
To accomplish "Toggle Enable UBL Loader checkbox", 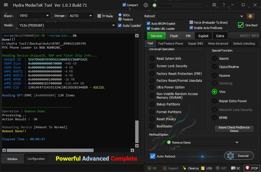I will click(x=148, y=28).
